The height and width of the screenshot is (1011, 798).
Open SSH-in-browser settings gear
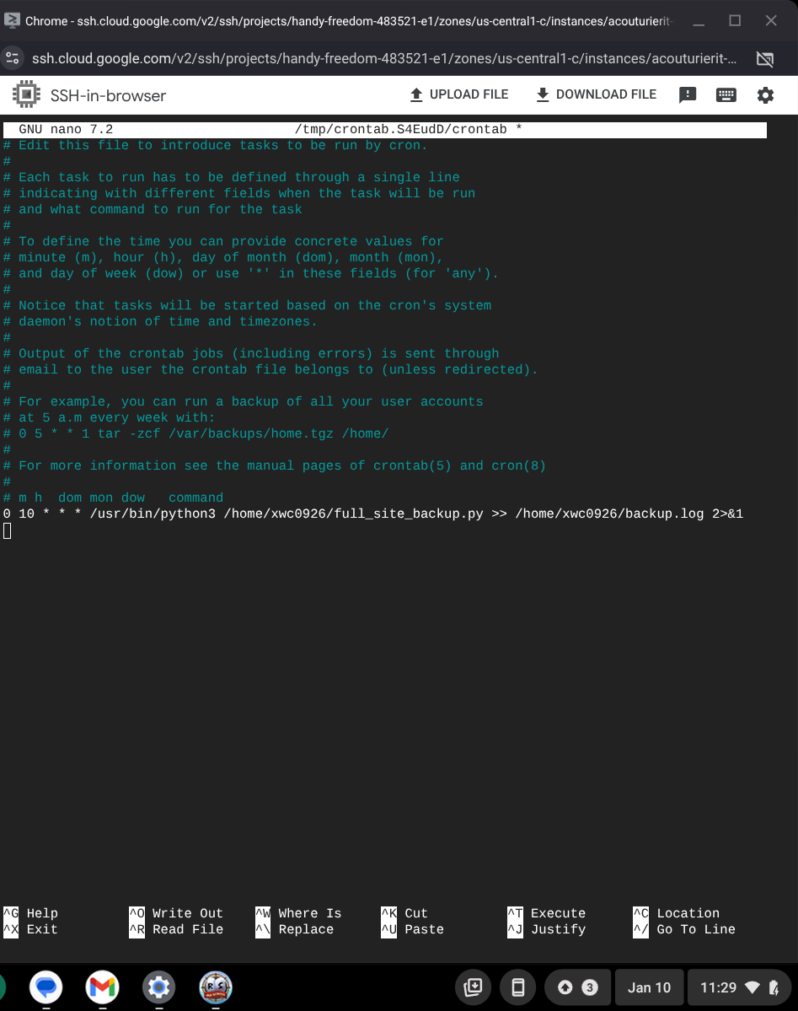[765, 94]
